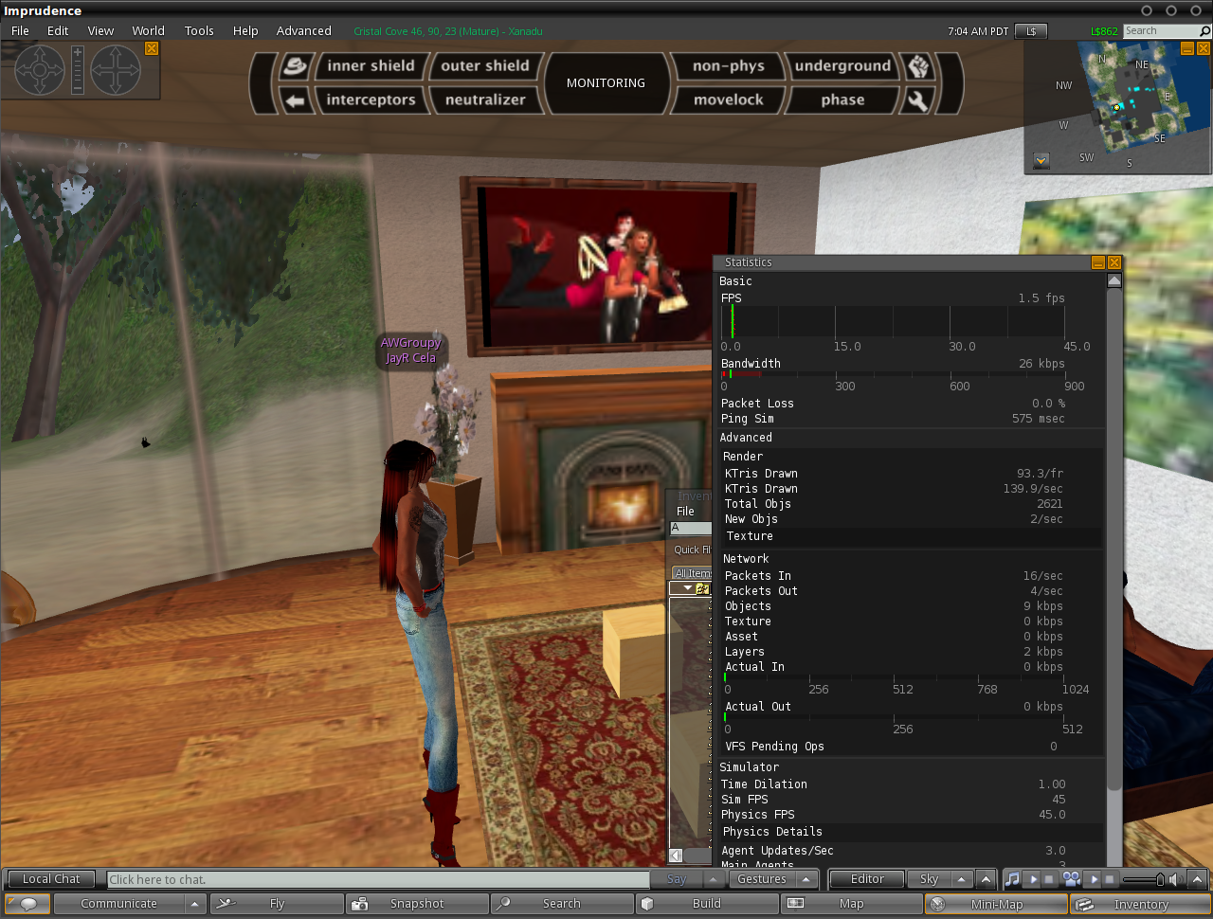Toggle non-phys mode
This screenshot has height=919, width=1213.
click(728, 66)
